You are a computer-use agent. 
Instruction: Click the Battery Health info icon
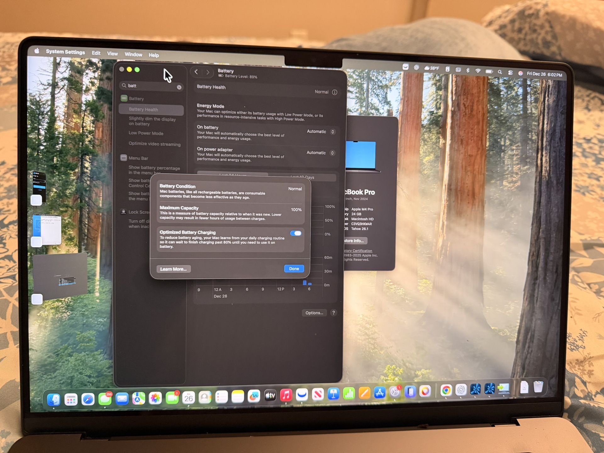(x=334, y=92)
